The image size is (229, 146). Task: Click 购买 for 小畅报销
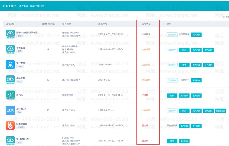[x=184, y=50]
